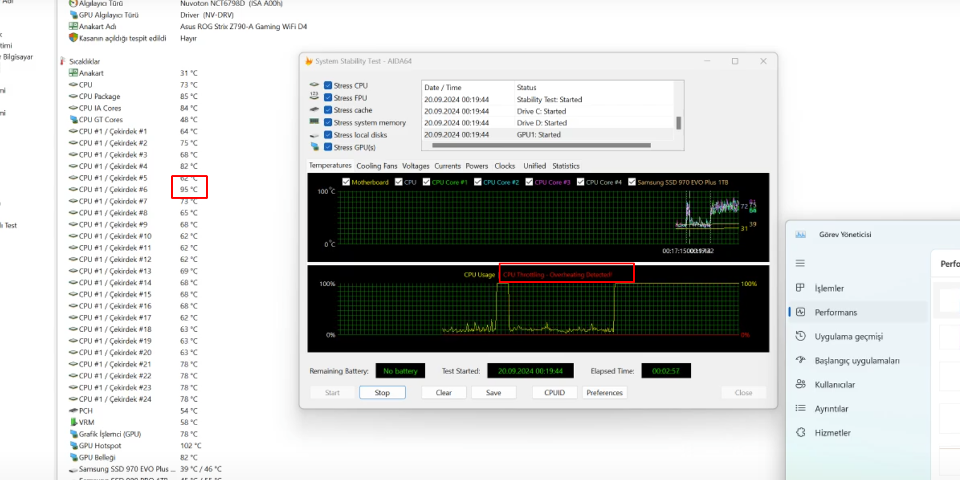This screenshot has height=480, width=960.
Task: Toggle Stress local disks checkbox
Action: [328, 135]
